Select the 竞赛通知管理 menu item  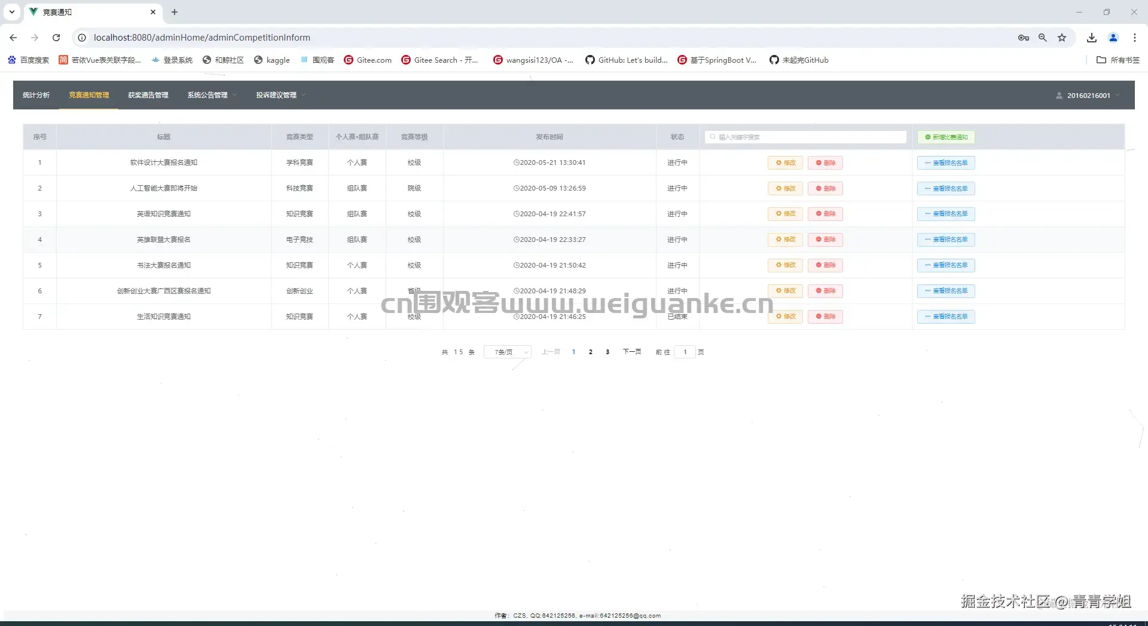click(x=88, y=95)
